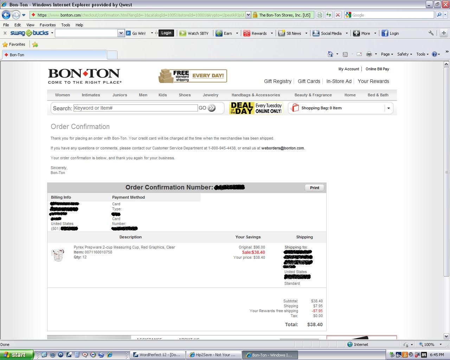Click the Google search magnifier icon
450x360 pixels.
439,15
